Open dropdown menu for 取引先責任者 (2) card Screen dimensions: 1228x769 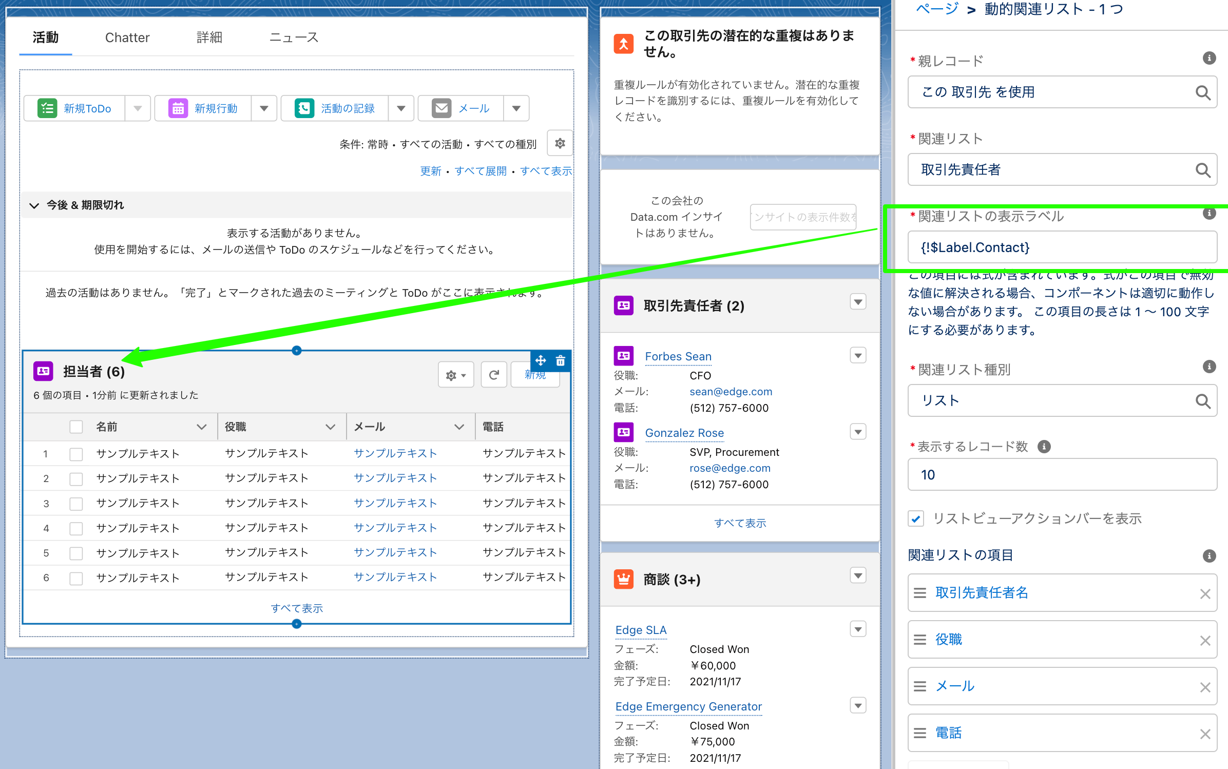pos(858,302)
